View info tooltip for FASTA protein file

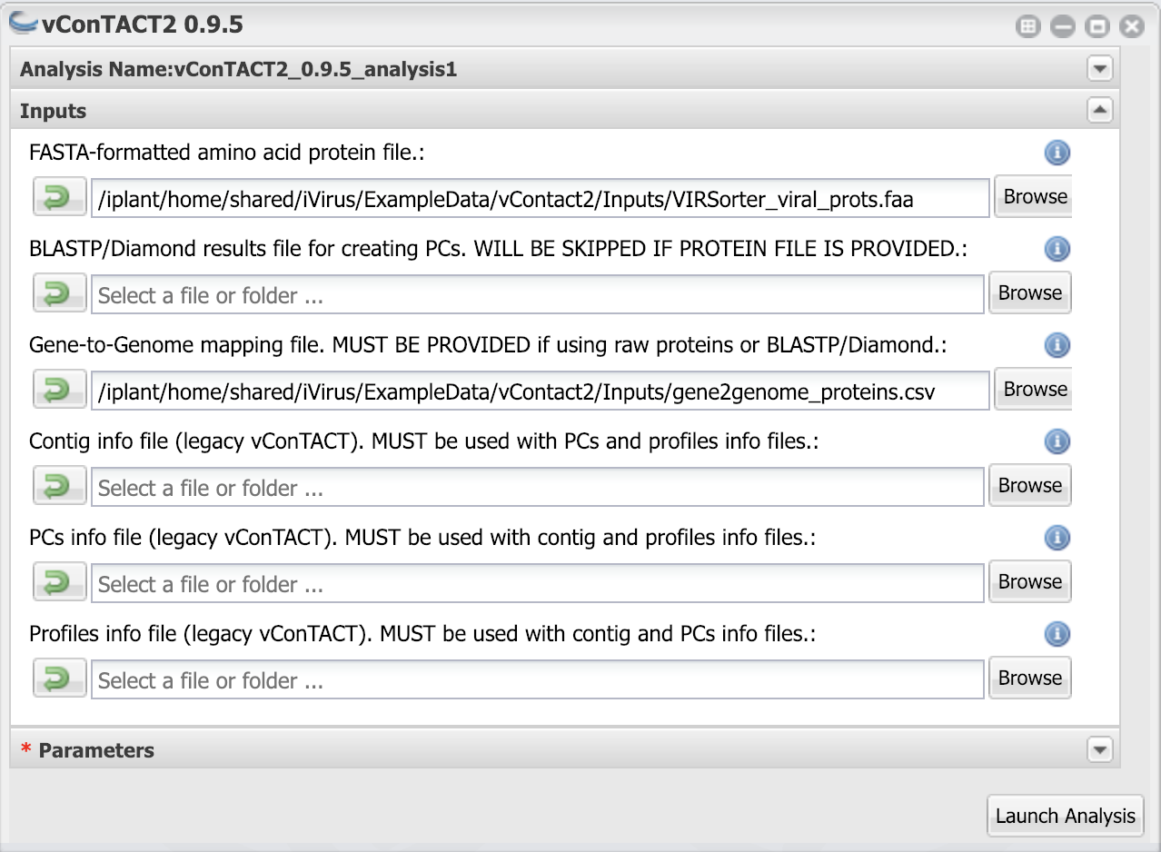tap(1056, 153)
